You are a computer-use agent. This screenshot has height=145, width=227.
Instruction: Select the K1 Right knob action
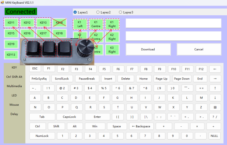point(112,24)
